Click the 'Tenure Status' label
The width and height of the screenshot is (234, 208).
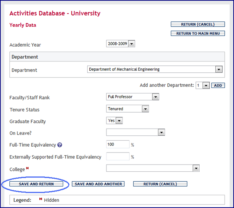point(25,110)
